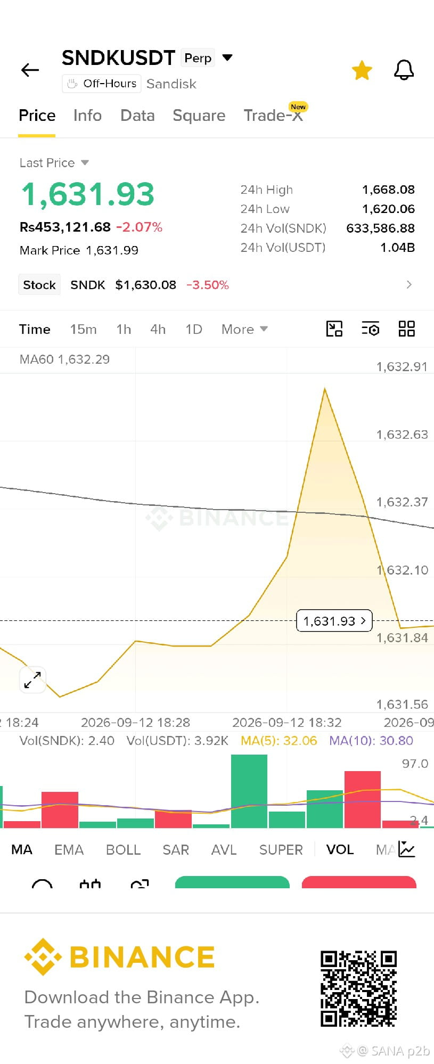
Task: Switch to the Square tab
Action: pos(199,116)
